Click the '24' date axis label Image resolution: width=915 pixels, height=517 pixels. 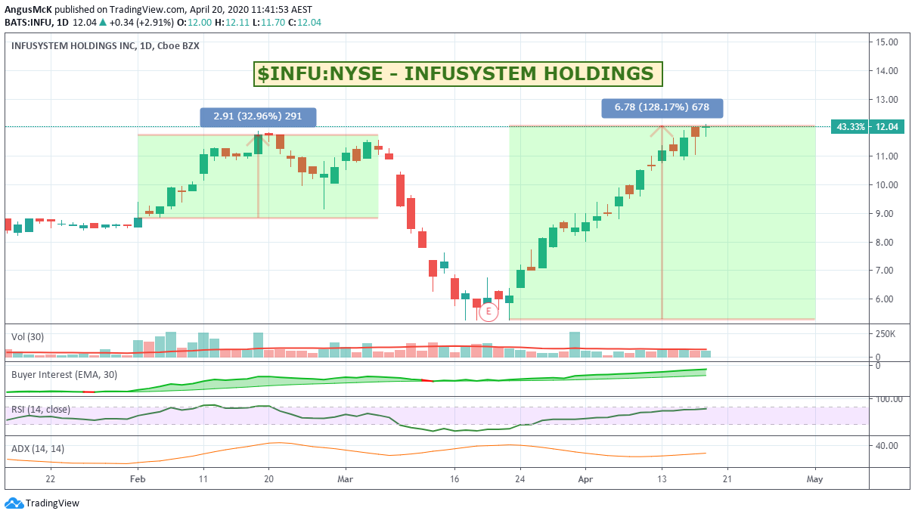pyautogui.click(x=520, y=479)
